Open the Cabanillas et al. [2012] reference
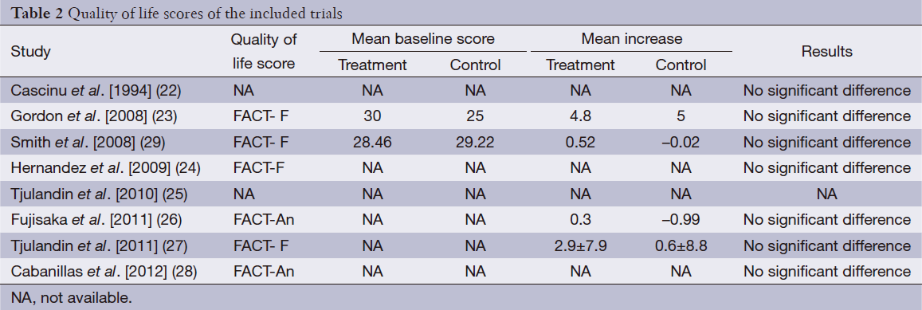This screenshot has width=922, height=310. click(104, 272)
